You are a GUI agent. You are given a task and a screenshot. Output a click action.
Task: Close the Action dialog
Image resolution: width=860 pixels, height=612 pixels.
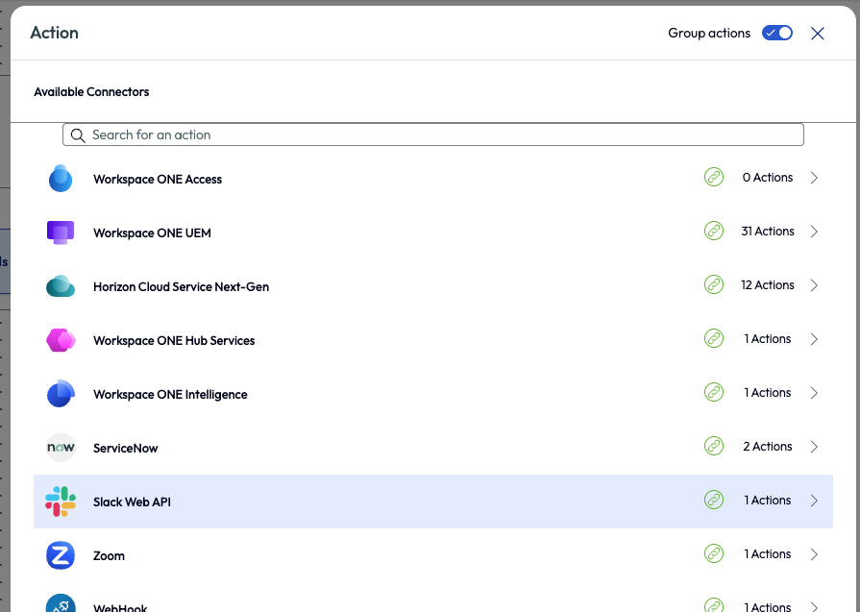coord(818,34)
